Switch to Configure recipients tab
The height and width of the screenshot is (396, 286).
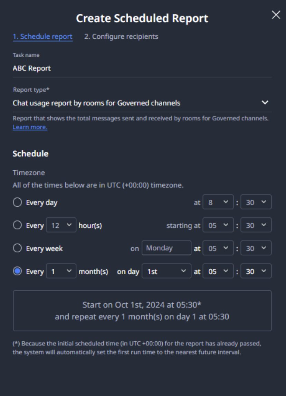[121, 37]
